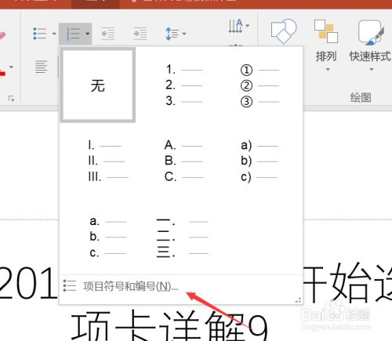392x341 pixels.
Task: Click the Quick Styles (快速样式) icon
Action: click(371, 32)
